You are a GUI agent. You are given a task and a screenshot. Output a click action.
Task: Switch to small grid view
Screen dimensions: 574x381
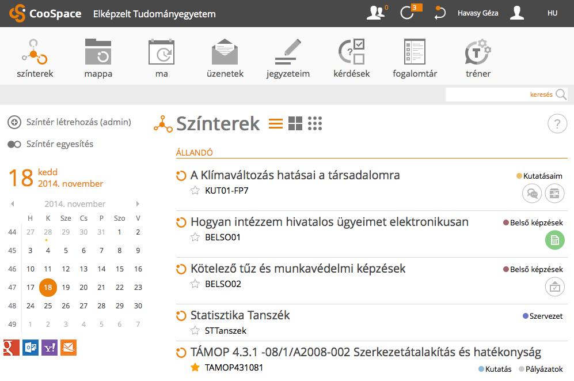pos(315,123)
